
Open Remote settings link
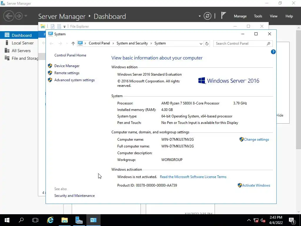[x=67, y=73]
